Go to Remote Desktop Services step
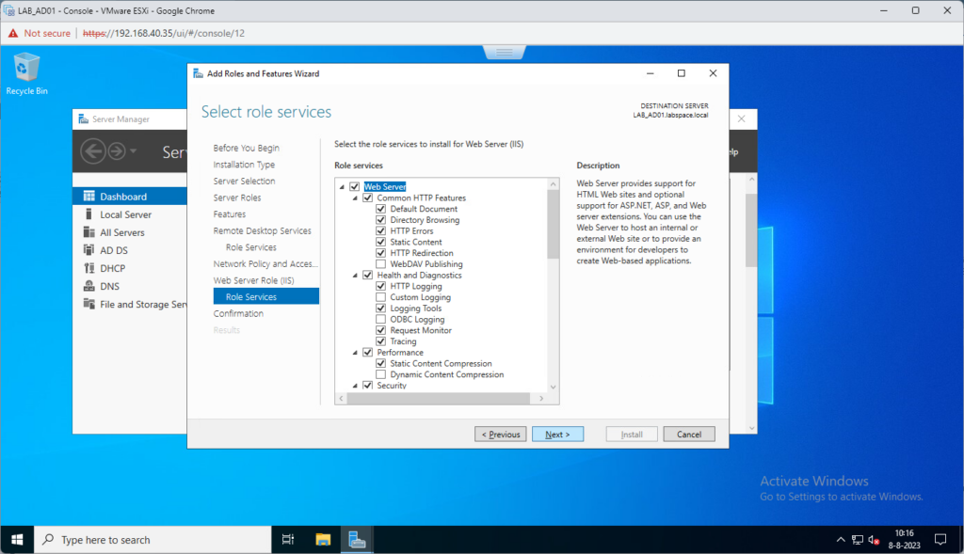This screenshot has width=964, height=554. coord(262,231)
